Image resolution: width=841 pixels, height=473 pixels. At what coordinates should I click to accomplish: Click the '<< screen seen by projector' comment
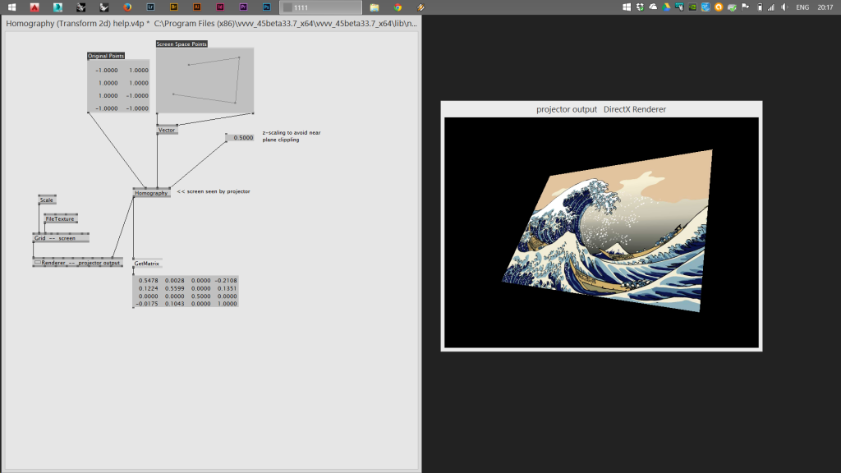pyautogui.click(x=214, y=191)
